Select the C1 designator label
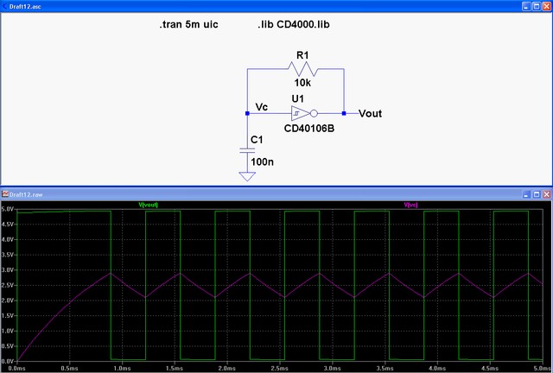The image size is (553, 373). 257,140
